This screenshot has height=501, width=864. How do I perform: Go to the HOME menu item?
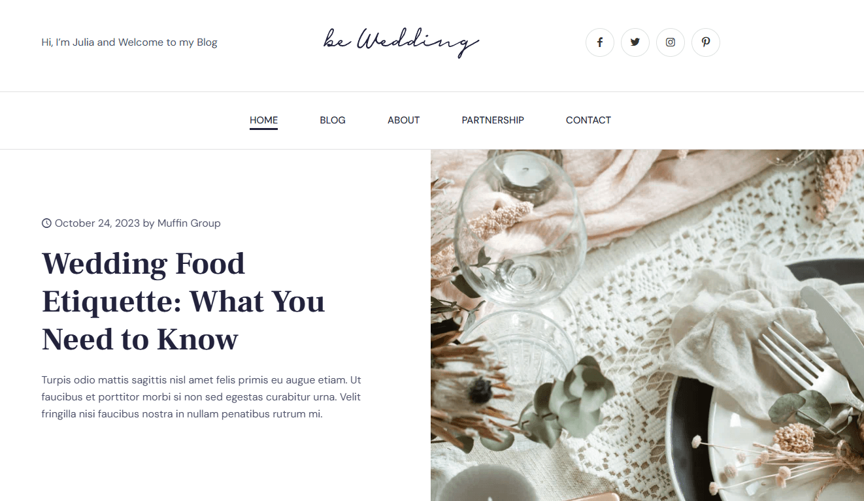click(263, 120)
